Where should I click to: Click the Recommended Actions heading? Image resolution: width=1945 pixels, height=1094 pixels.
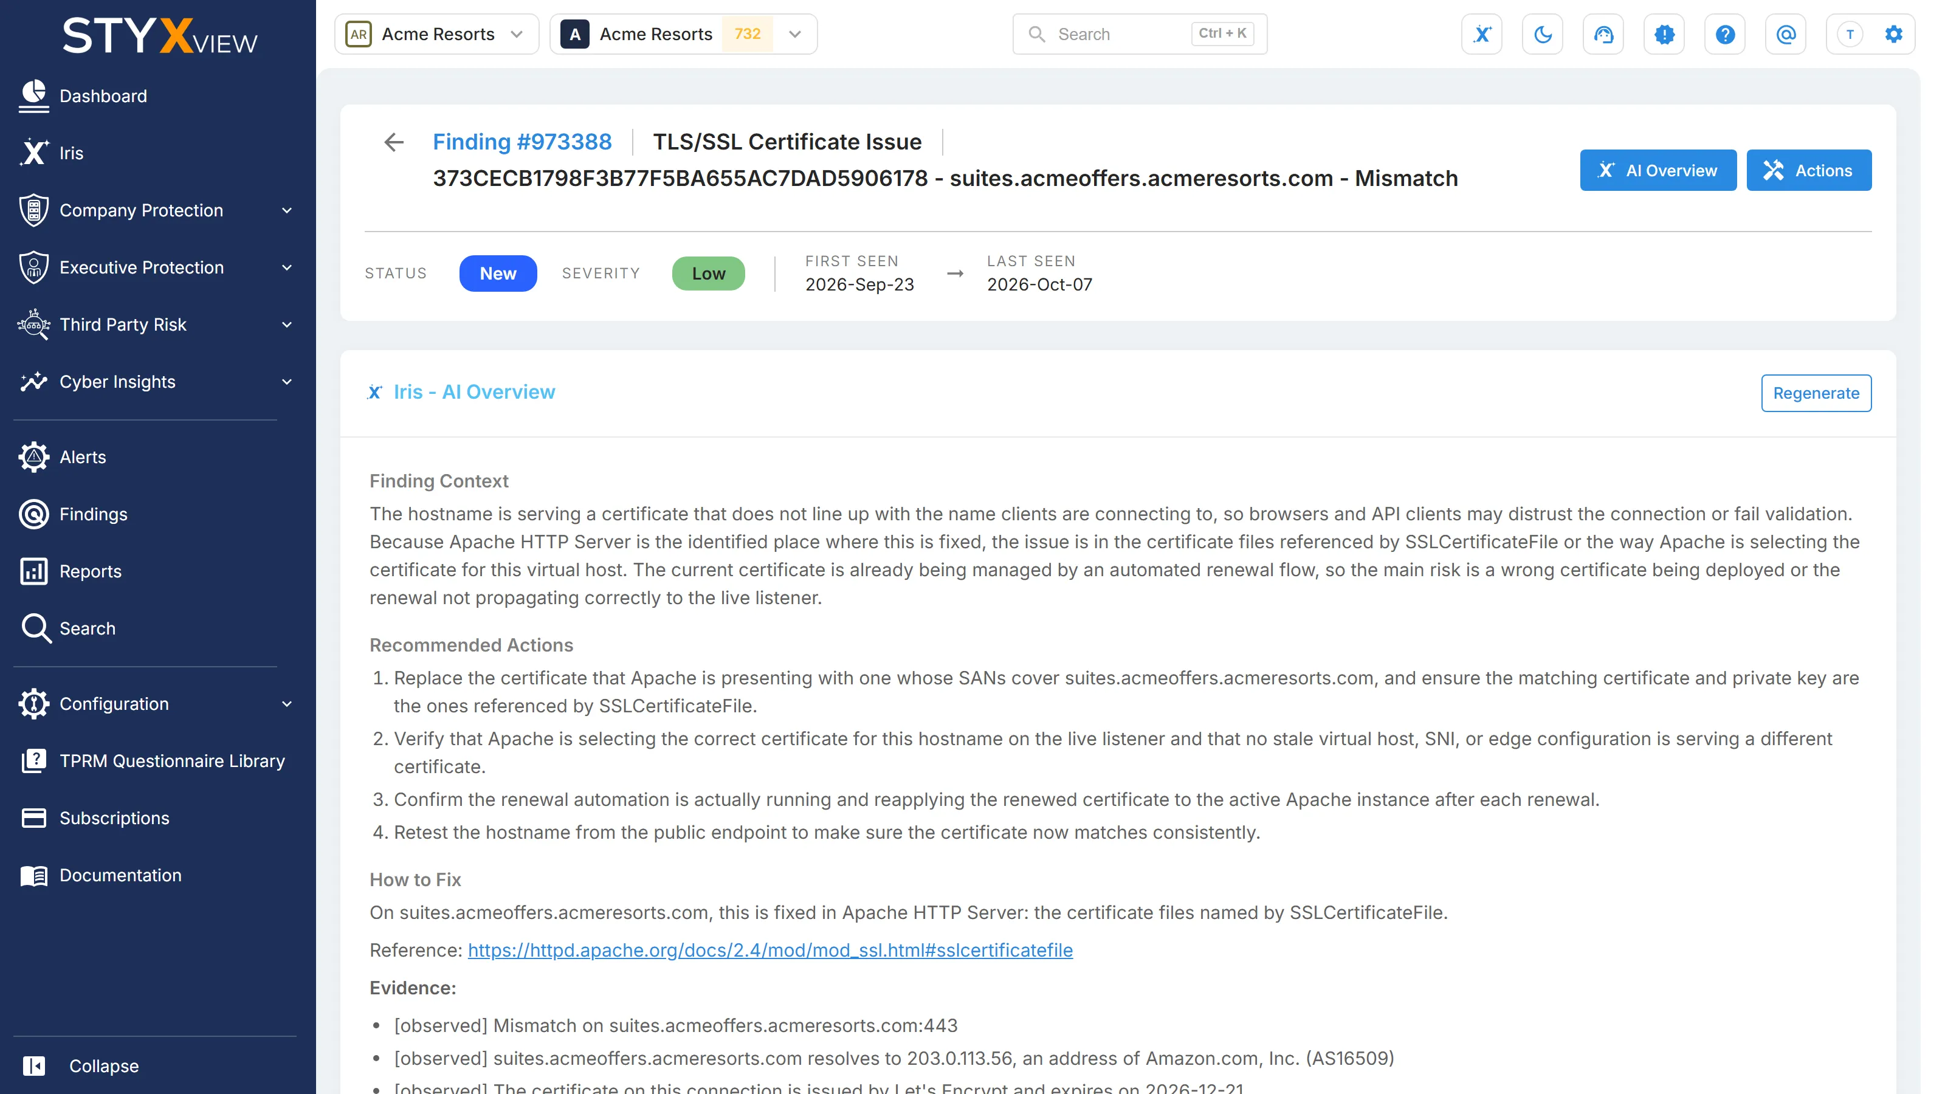click(x=471, y=645)
